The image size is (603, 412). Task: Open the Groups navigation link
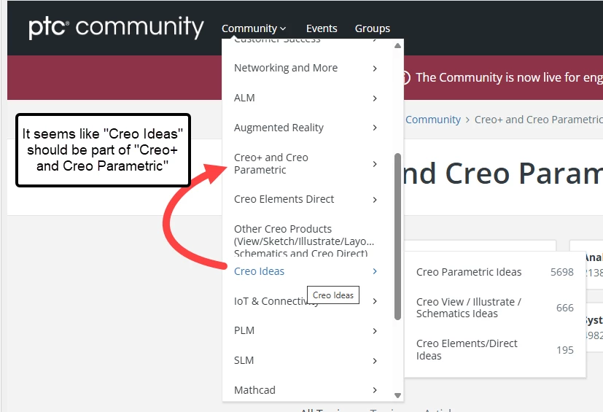(x=373, y=28)
